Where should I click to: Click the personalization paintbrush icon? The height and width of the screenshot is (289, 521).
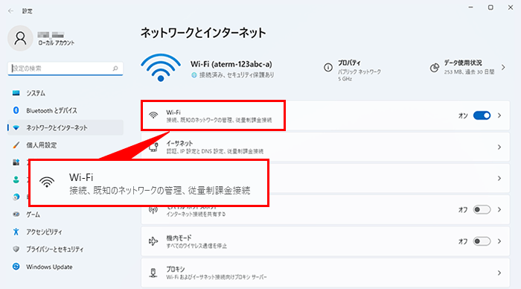[x=16, y=145]
